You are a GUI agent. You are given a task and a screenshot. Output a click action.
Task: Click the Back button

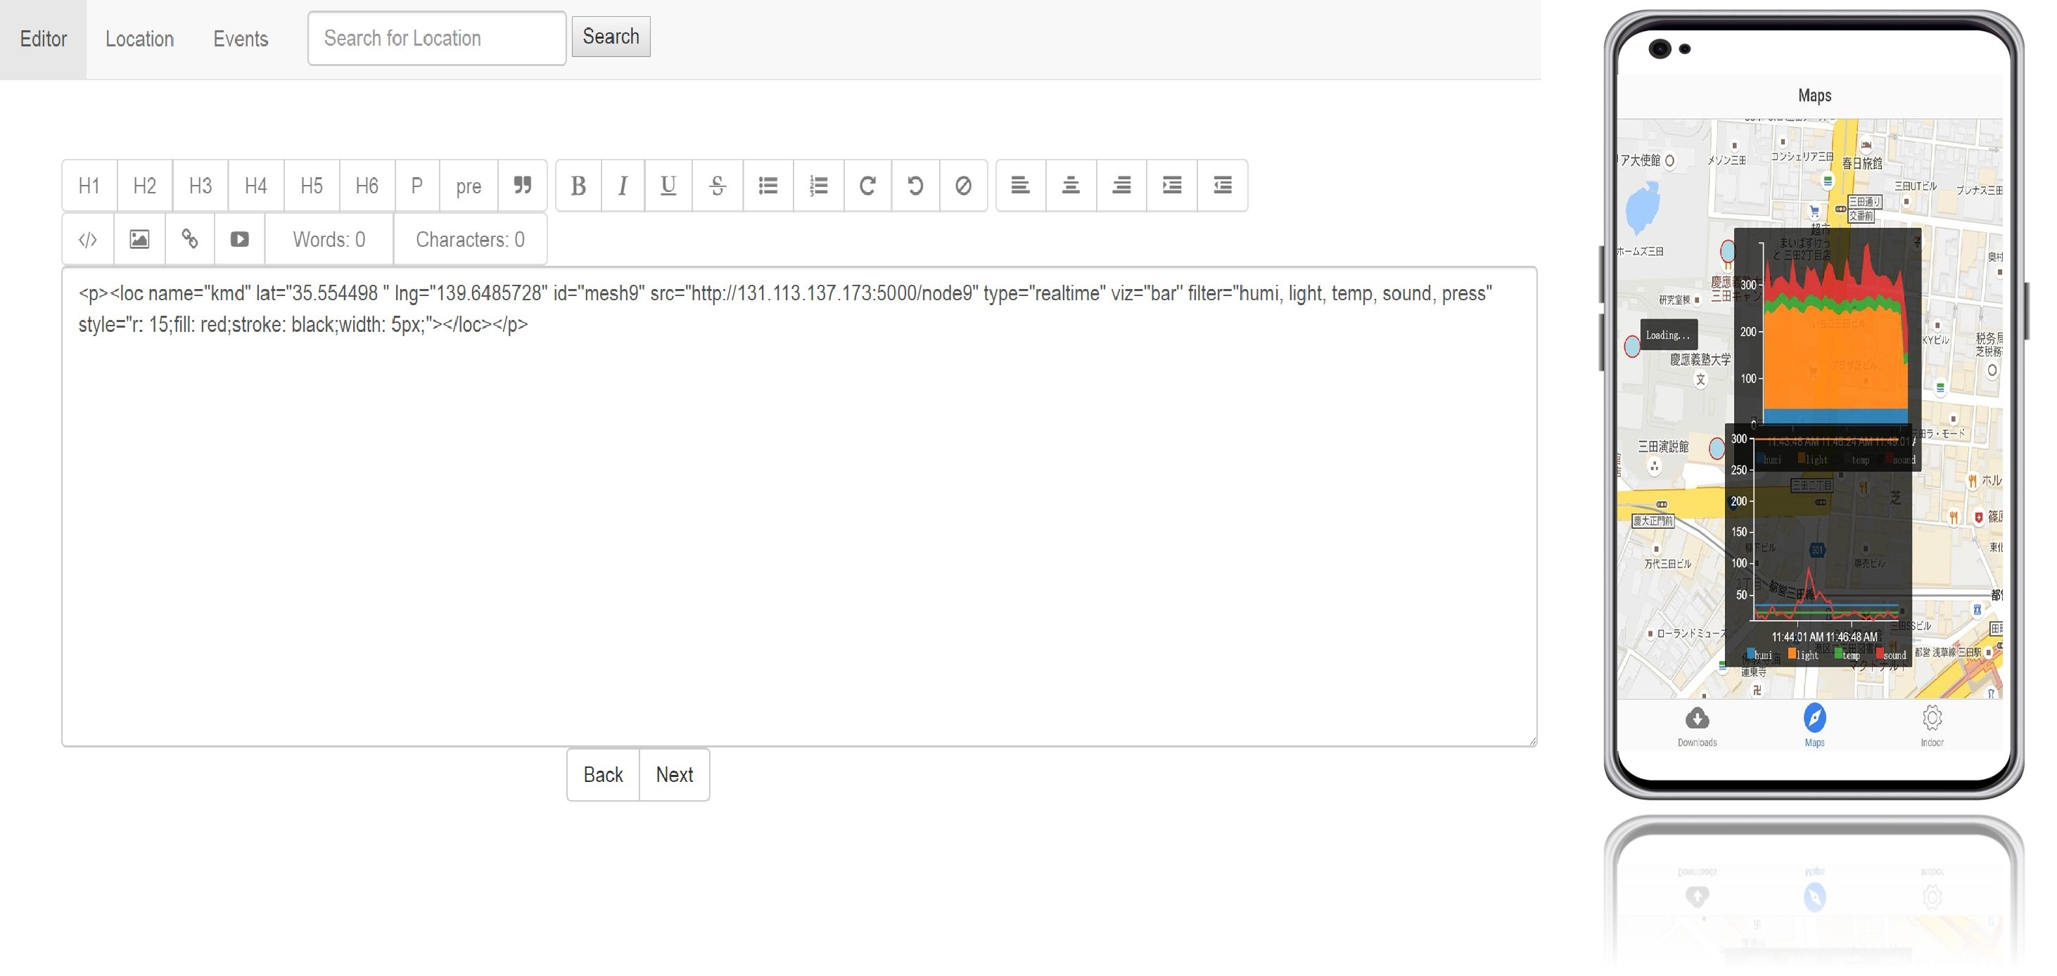[x=603, y=775]
